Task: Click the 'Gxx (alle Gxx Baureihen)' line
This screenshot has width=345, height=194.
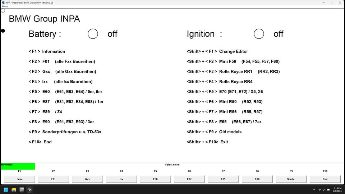Action: [x=62, y=72]
